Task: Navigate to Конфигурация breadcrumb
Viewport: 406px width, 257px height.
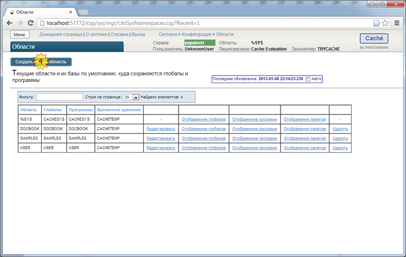Action: tap(197, 34)
